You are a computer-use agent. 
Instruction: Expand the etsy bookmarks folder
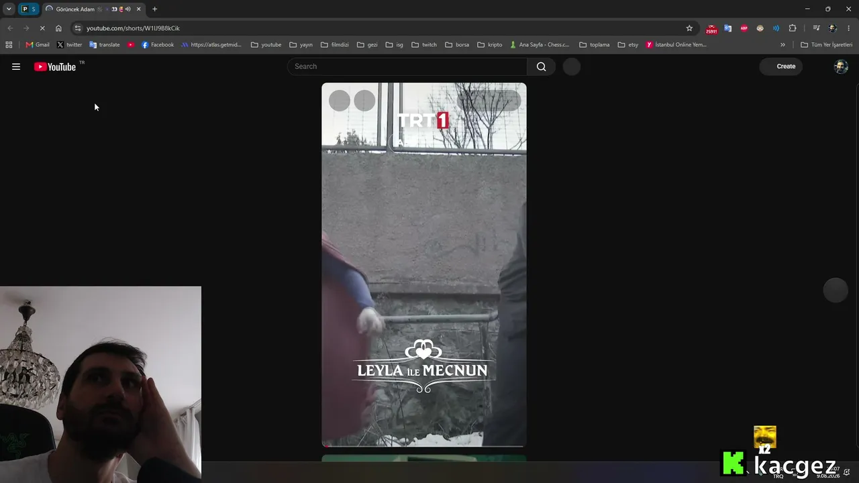click(x=628, y=45)
